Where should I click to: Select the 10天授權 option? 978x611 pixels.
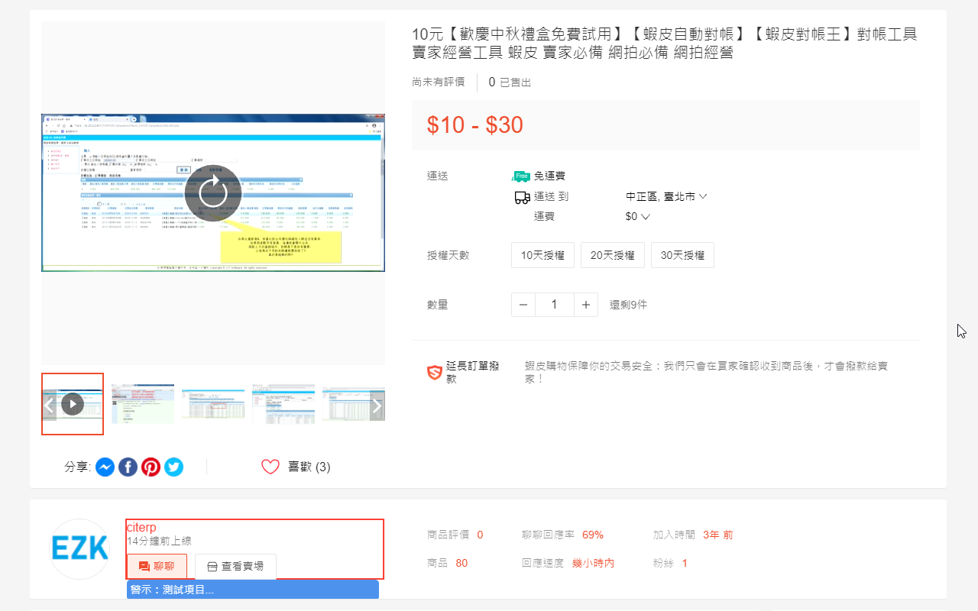click(x=542, y=255)
